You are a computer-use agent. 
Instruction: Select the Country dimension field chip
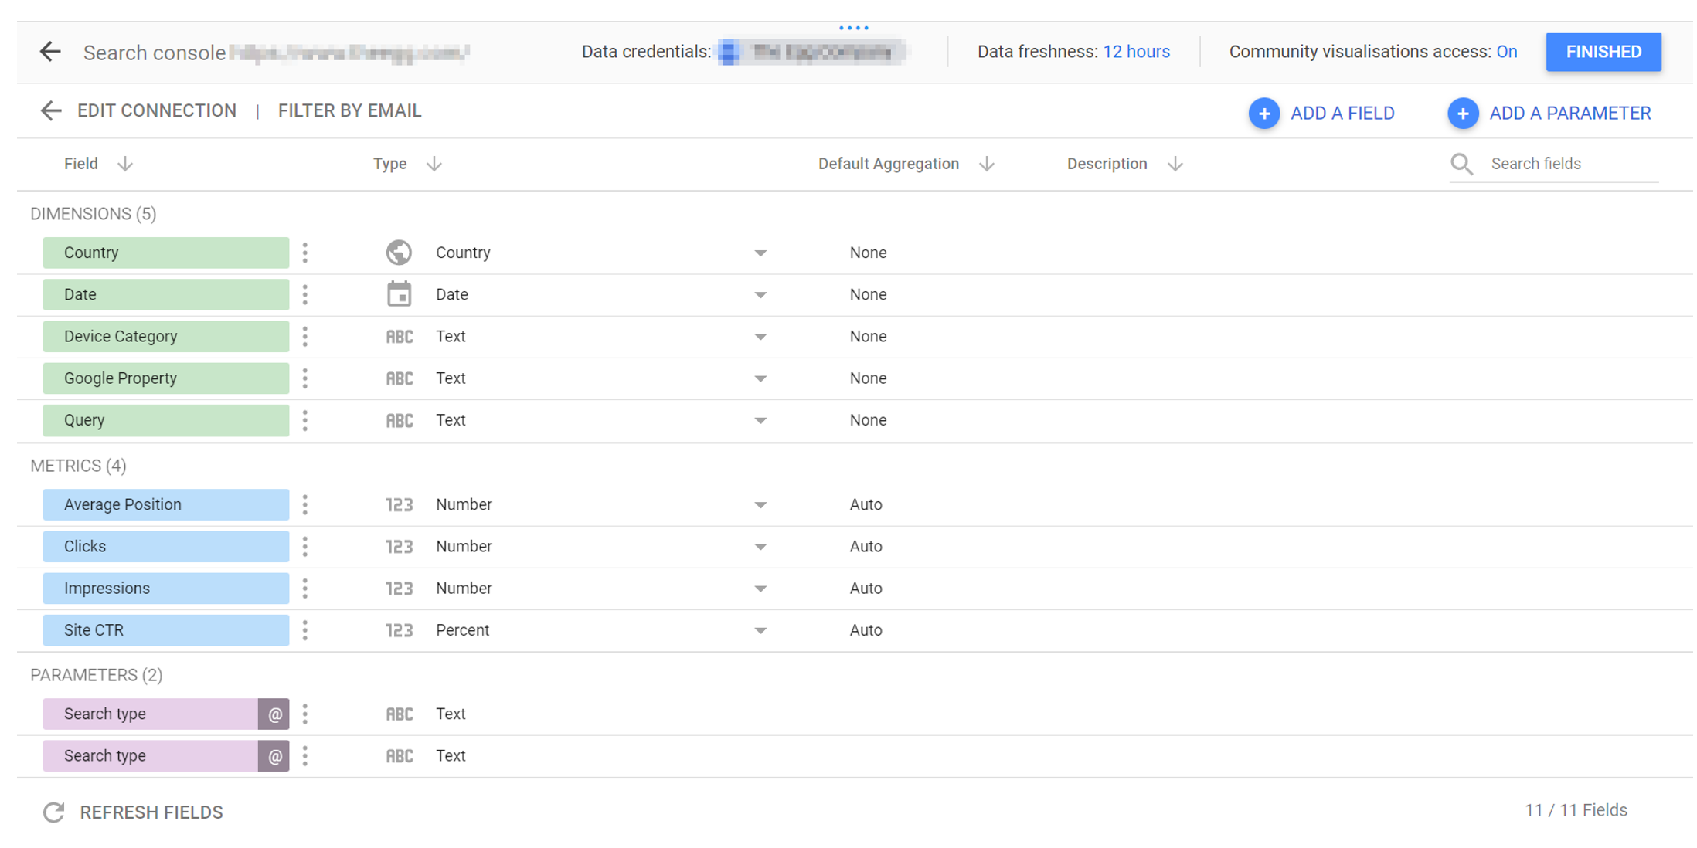[165, 253]
